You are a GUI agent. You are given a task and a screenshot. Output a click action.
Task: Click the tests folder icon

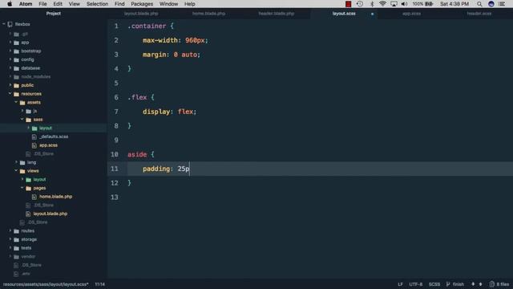click(16, 248)
